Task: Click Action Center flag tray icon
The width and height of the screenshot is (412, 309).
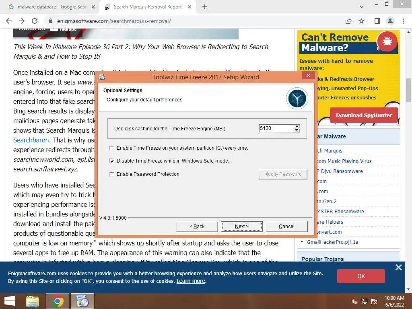Action: point(374,301)
